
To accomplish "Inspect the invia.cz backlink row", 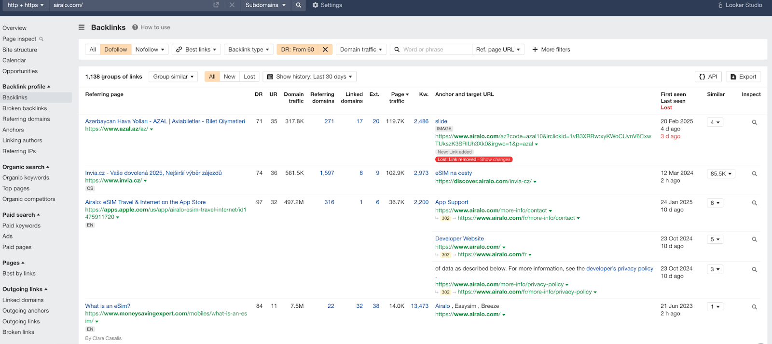I will (x=754, y=174).
